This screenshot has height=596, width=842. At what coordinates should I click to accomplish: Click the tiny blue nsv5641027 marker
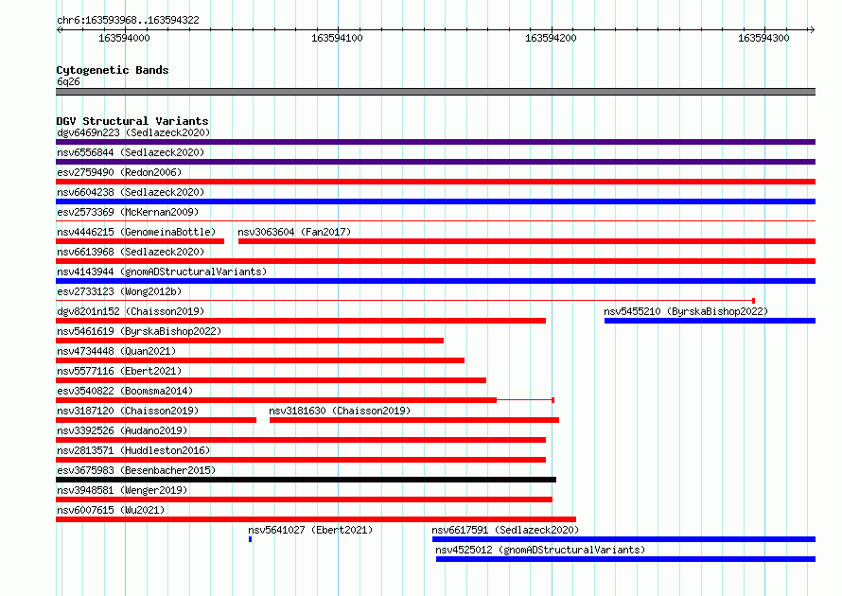tap(251, 539)
